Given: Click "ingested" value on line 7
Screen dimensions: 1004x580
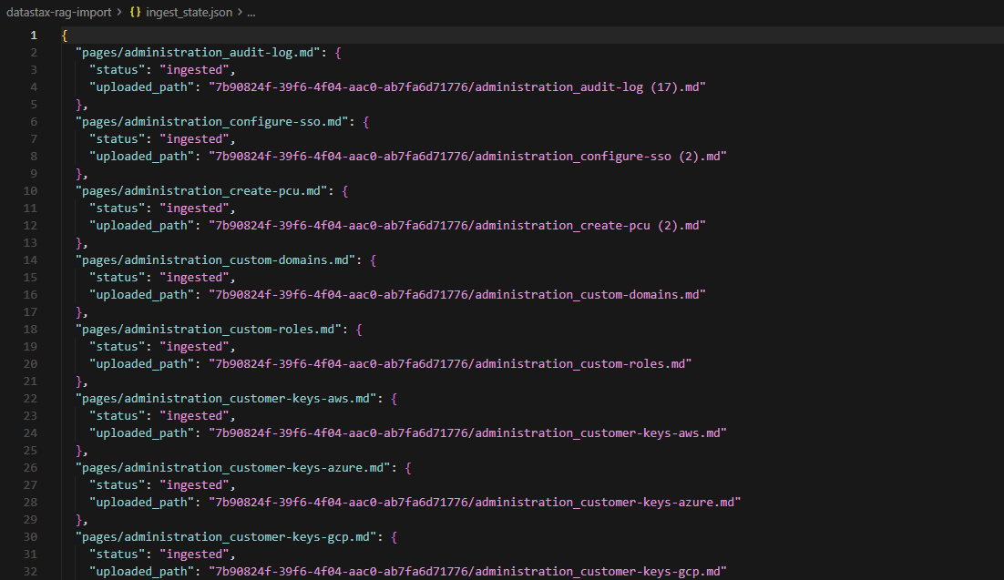Looking at the screenshot, I should pyautogui.click(x=195, y=139).
